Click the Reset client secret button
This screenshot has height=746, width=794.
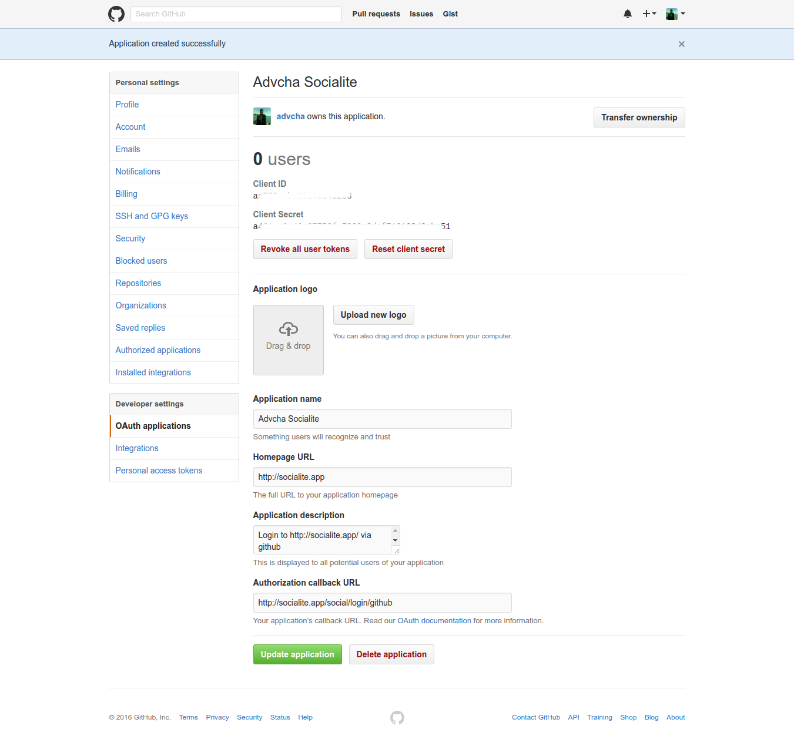click(408, 249)
